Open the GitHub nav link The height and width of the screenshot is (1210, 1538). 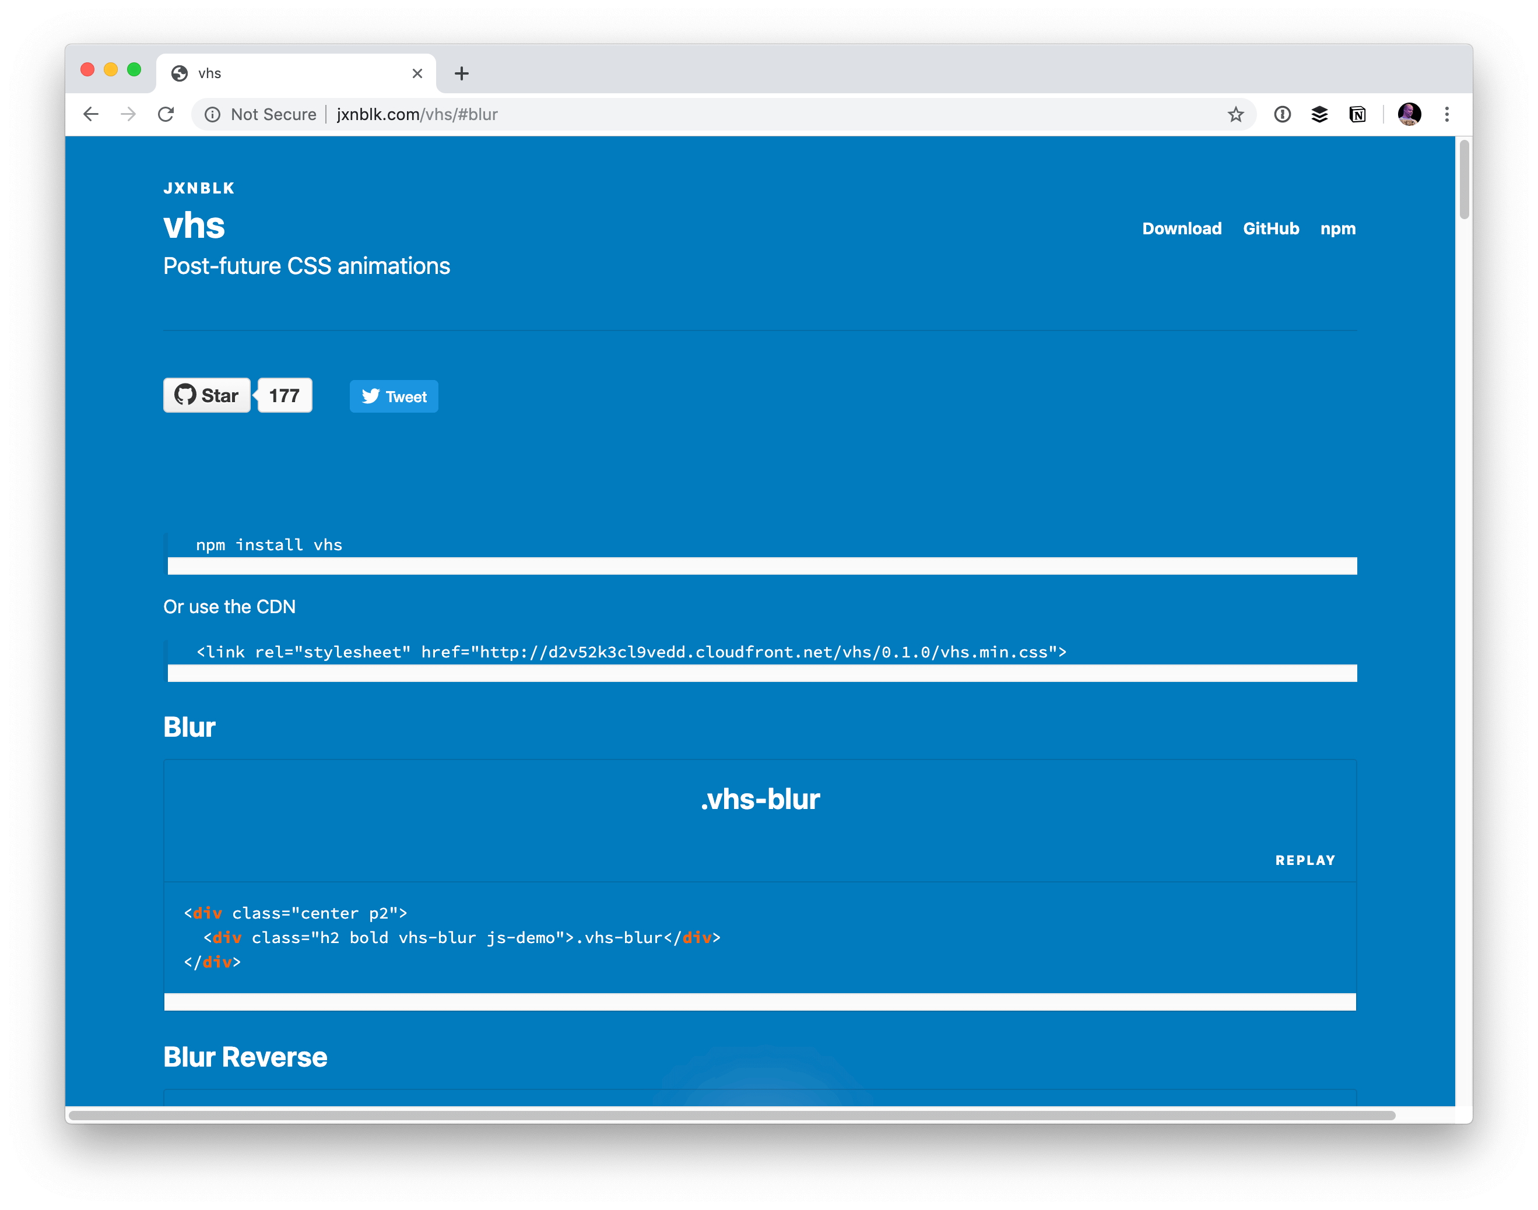(1271, 228)
